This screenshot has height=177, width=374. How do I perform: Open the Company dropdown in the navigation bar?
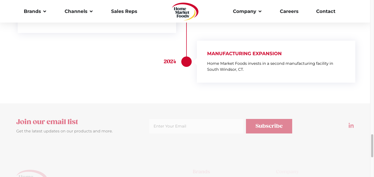pyautogui.click(x=247, y=11)
